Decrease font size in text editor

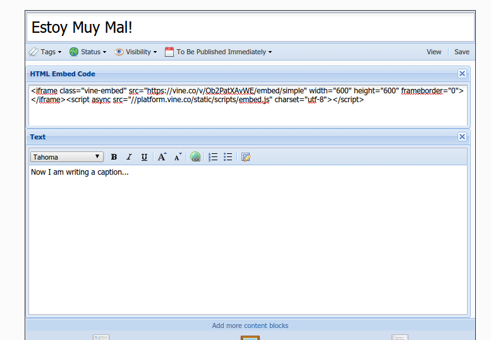click(178, 157)
